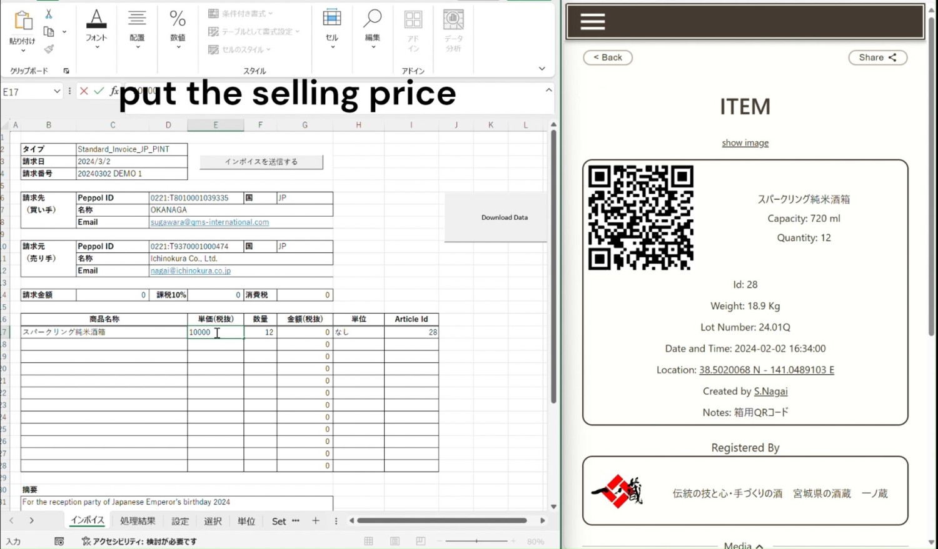Click the Cut scissors icon
The width and height of the screenshot is (938, 549).
(49, 14)
